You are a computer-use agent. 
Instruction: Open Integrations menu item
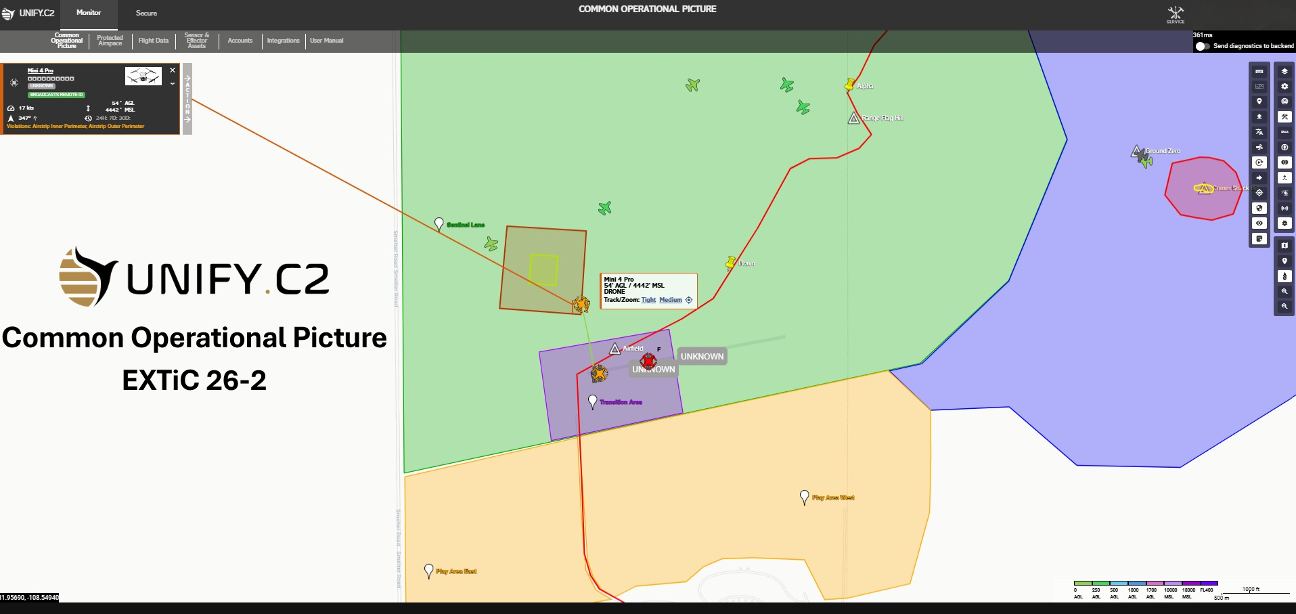coord(283,41)
